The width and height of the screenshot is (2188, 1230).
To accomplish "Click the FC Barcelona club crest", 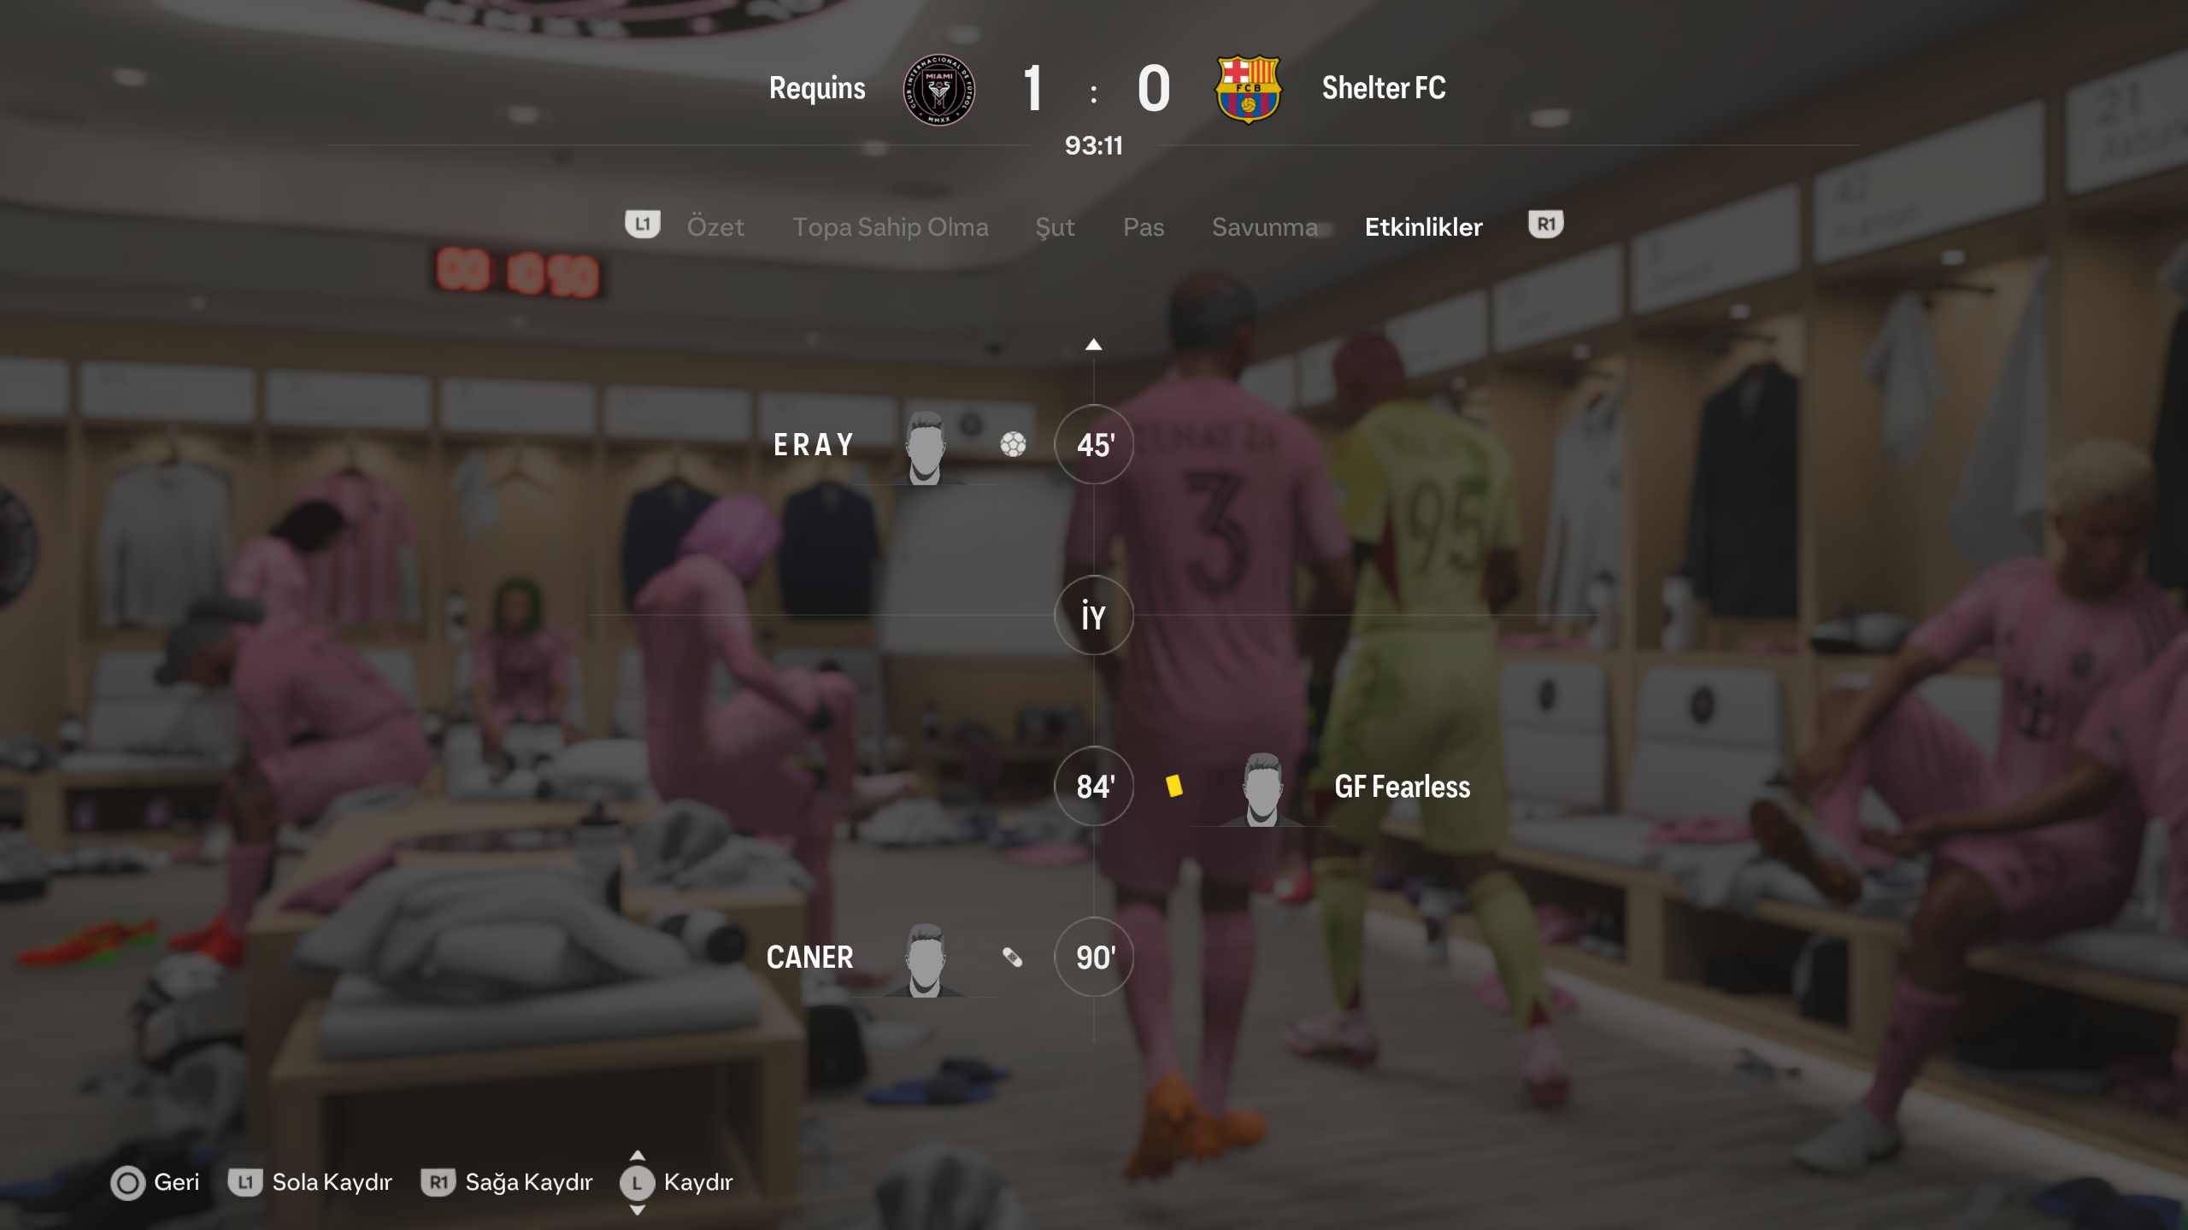I will (1248, 89).
